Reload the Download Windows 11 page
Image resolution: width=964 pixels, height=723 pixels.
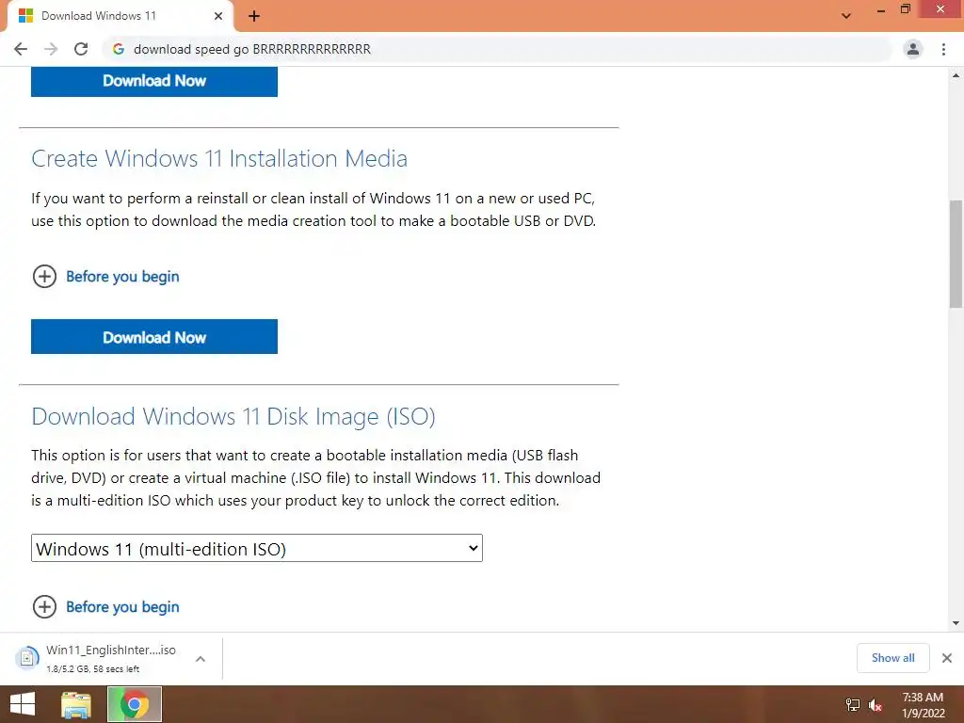point(81,49)
